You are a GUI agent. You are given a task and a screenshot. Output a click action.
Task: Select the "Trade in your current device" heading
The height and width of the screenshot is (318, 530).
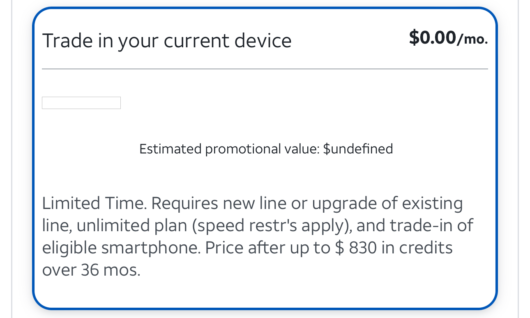pos(167,41)
